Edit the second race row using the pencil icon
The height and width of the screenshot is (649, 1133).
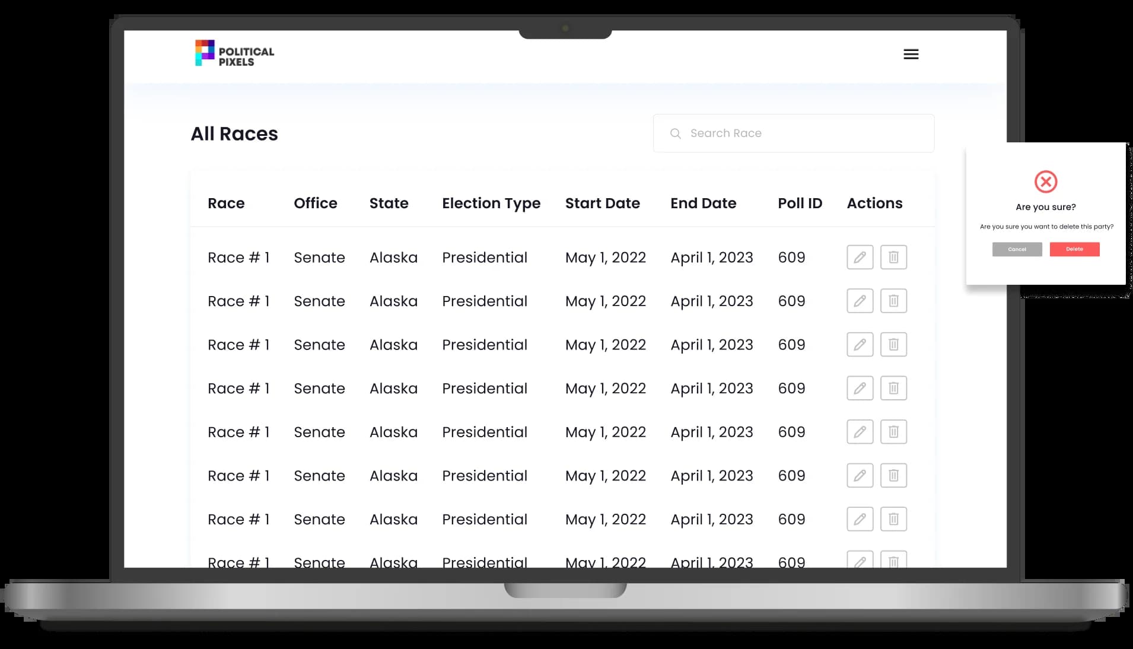coord(860,301)
